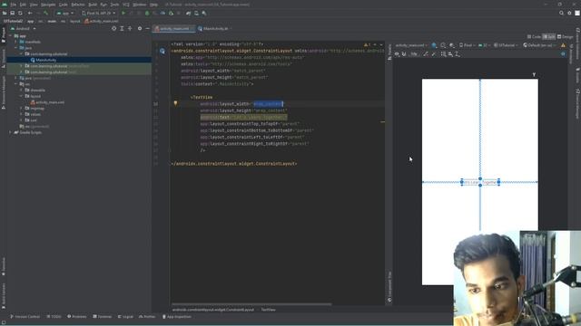The image size is (581, 326).
Task: Expand the manifests folder
Action: (x=16, y=42)
